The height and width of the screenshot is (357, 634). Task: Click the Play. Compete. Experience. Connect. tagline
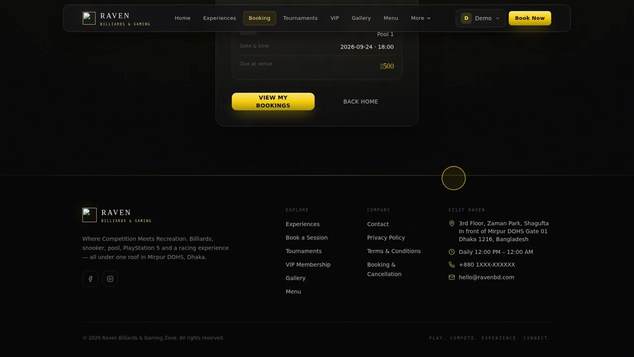coord(490,338)
